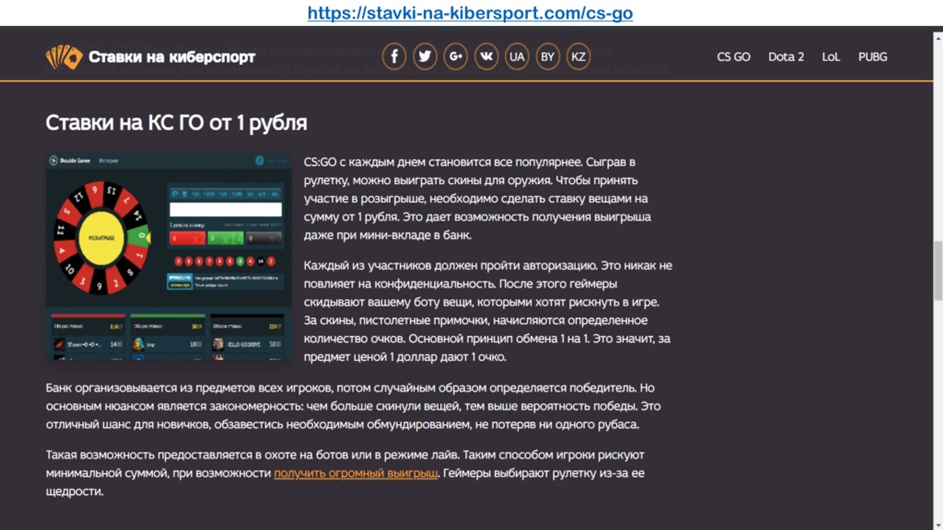The height and width of the screenshot is (530, 943).
Task: Open the Facebook social icon
Action: coord(394,57)
